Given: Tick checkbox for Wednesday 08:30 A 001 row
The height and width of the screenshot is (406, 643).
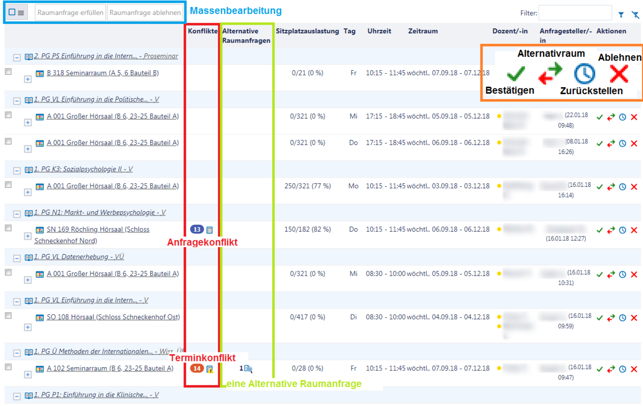Looking at the screenshot, I should (x=8, y=272).
